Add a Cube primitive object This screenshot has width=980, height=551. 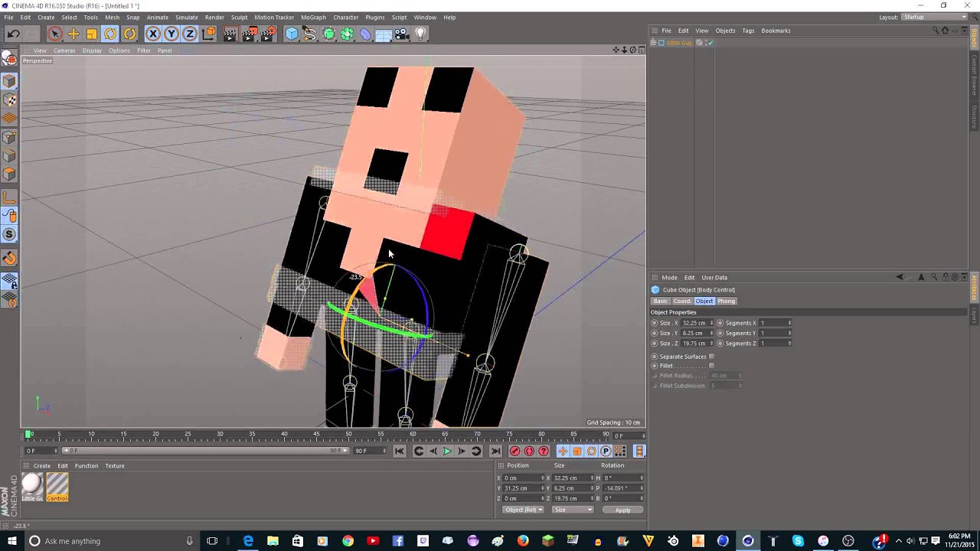pyautogui.click(x=292, y=34)
